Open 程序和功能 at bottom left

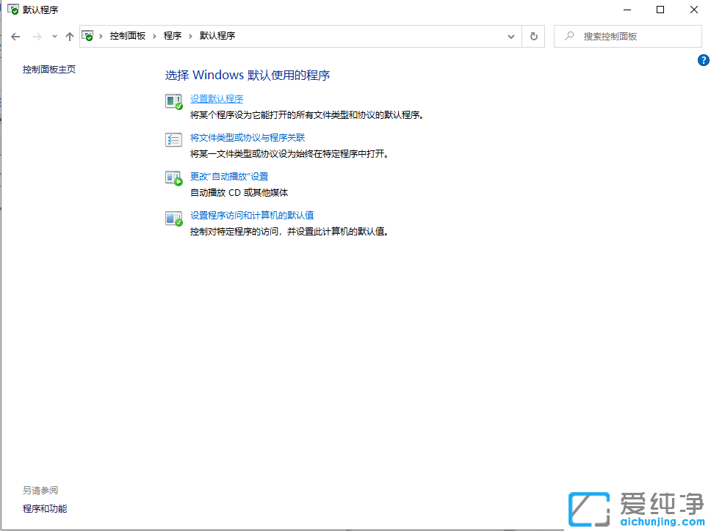point(44,508)
